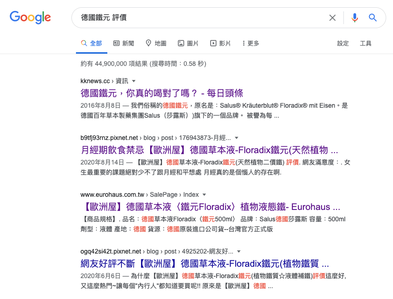
Task: Expand dropdown arrow next to b9tfj93rnz.pixnet.net
Action: point(237,138)
